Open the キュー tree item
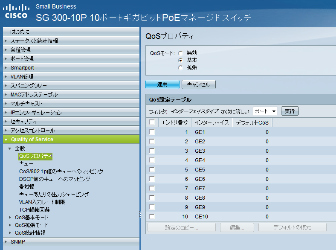336x250 pixels. pyautogui.click(x=26, y=164)
